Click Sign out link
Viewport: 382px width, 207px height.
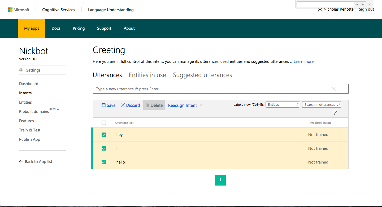(366, 10)
